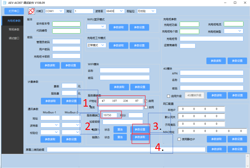Click the 服务器端口 field showing 19750
The height and width of the screenshot is (168, 250).
[x=110, y=115]
